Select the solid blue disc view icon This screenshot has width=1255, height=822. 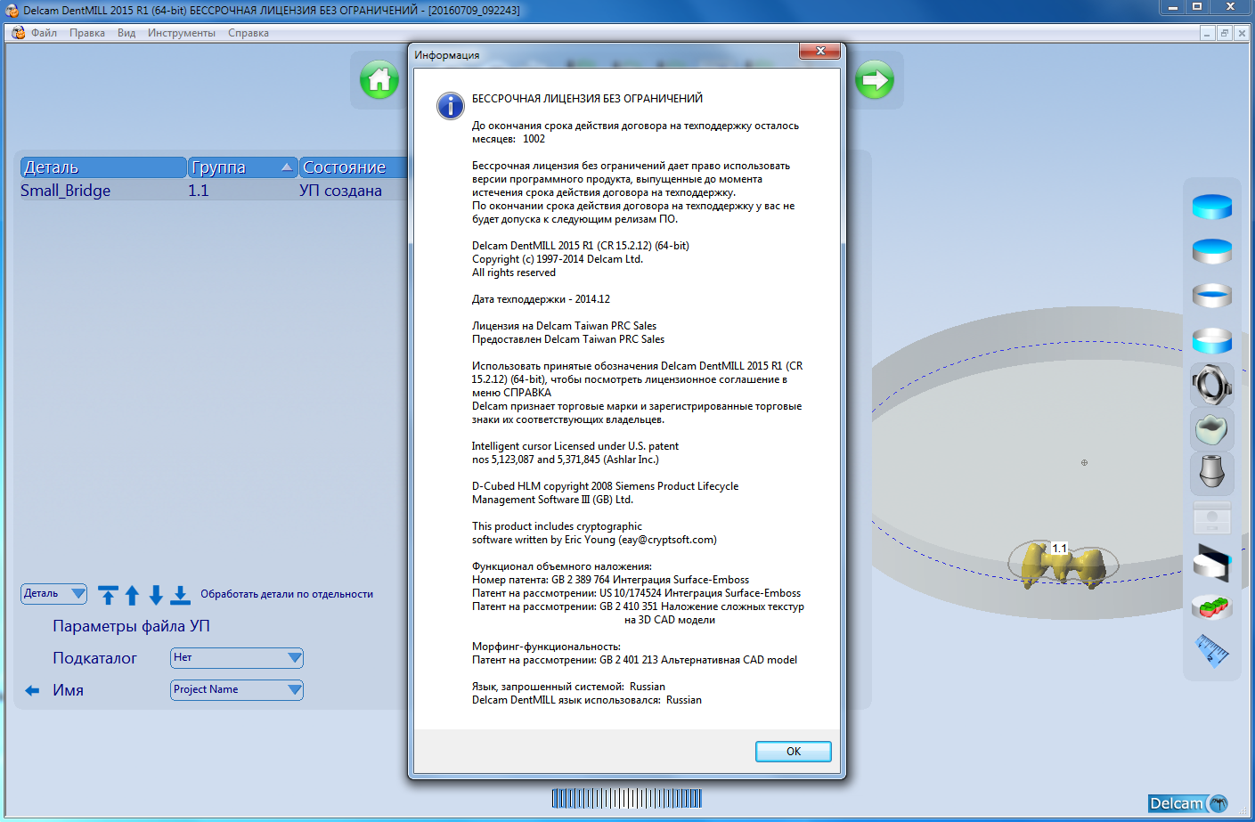pyautogui.click(x=1212, y=207)
